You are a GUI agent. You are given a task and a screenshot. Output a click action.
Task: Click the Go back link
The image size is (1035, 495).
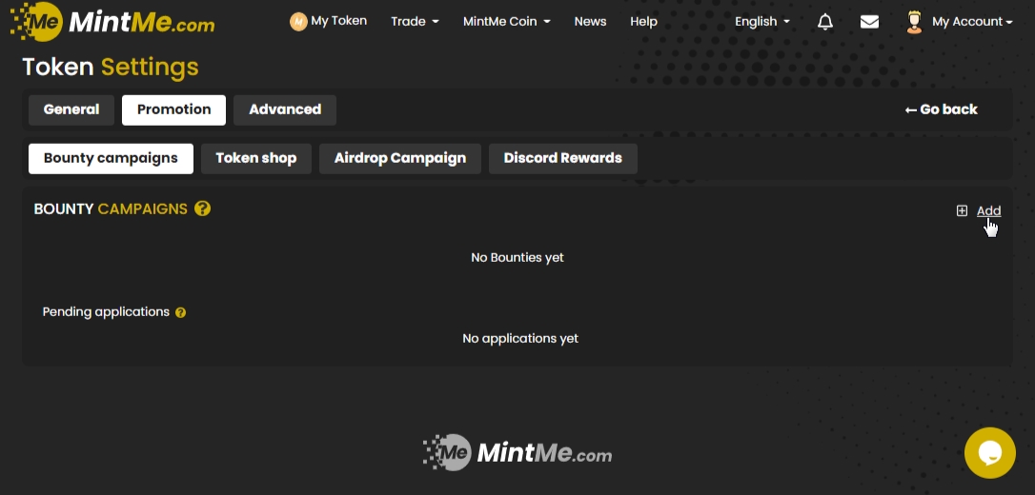tap(941, 109)
